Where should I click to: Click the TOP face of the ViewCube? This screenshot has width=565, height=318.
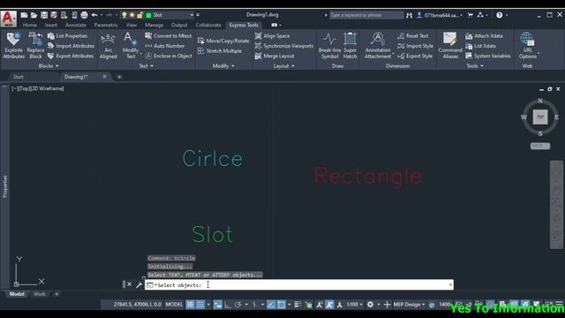[x=540, y=117]
